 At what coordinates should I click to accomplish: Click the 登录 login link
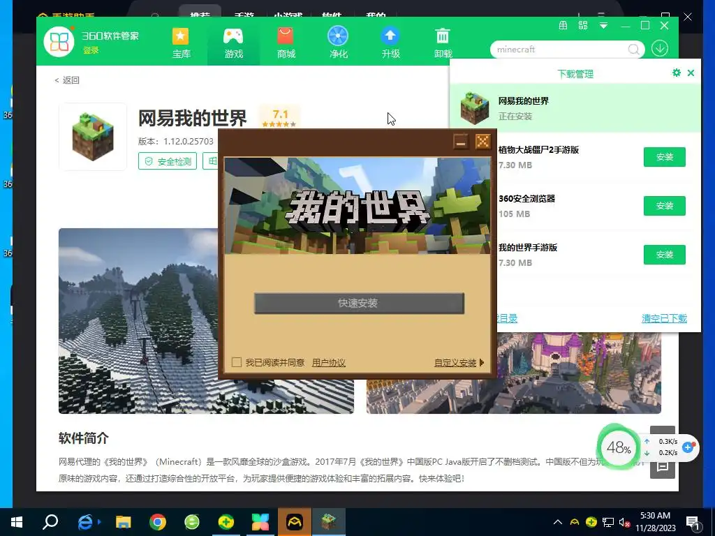click(x=91, y=50)
